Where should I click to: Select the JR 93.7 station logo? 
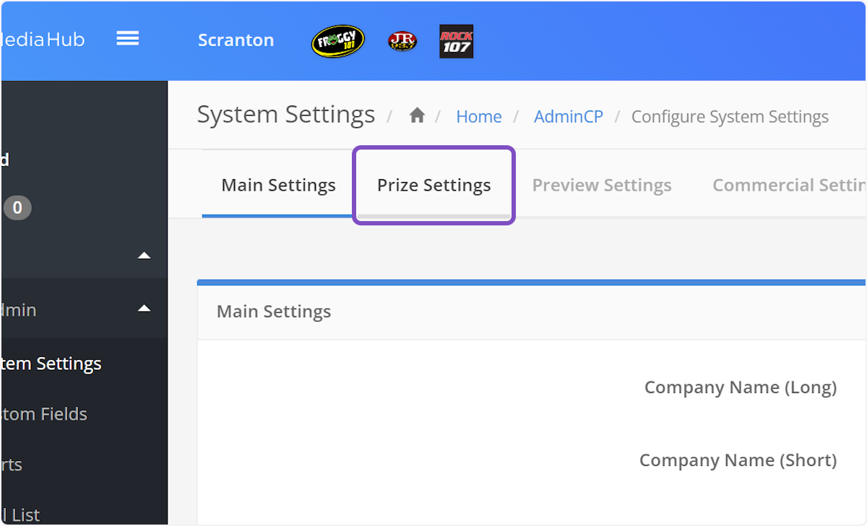402,41
